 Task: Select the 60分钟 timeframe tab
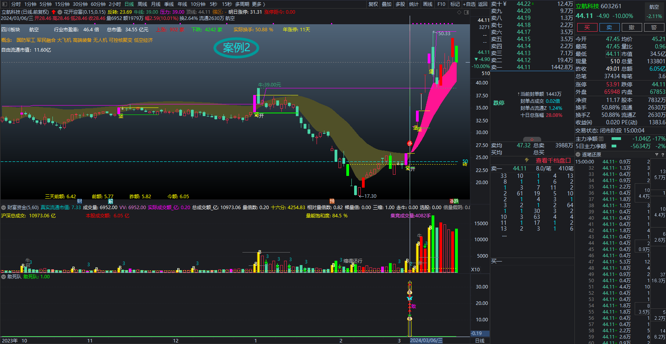98,4
